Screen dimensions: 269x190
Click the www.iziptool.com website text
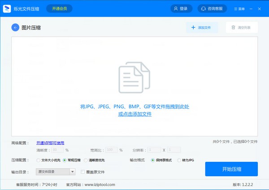click(x=100, y=185)
